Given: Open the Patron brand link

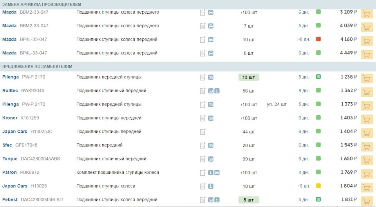Looking at the screenshot, I should tap(9, 173).
